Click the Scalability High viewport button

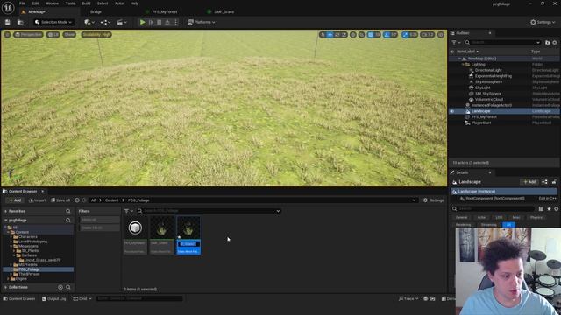coord(96,35)
